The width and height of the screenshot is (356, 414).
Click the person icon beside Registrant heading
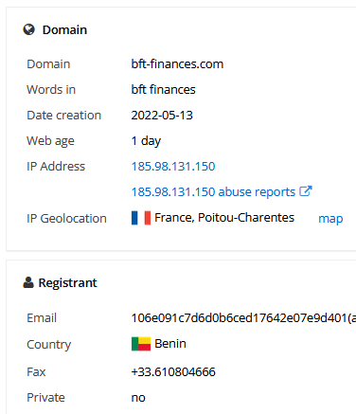[28, 282]
